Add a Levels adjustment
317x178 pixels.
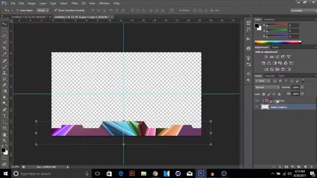coord(272,57)
